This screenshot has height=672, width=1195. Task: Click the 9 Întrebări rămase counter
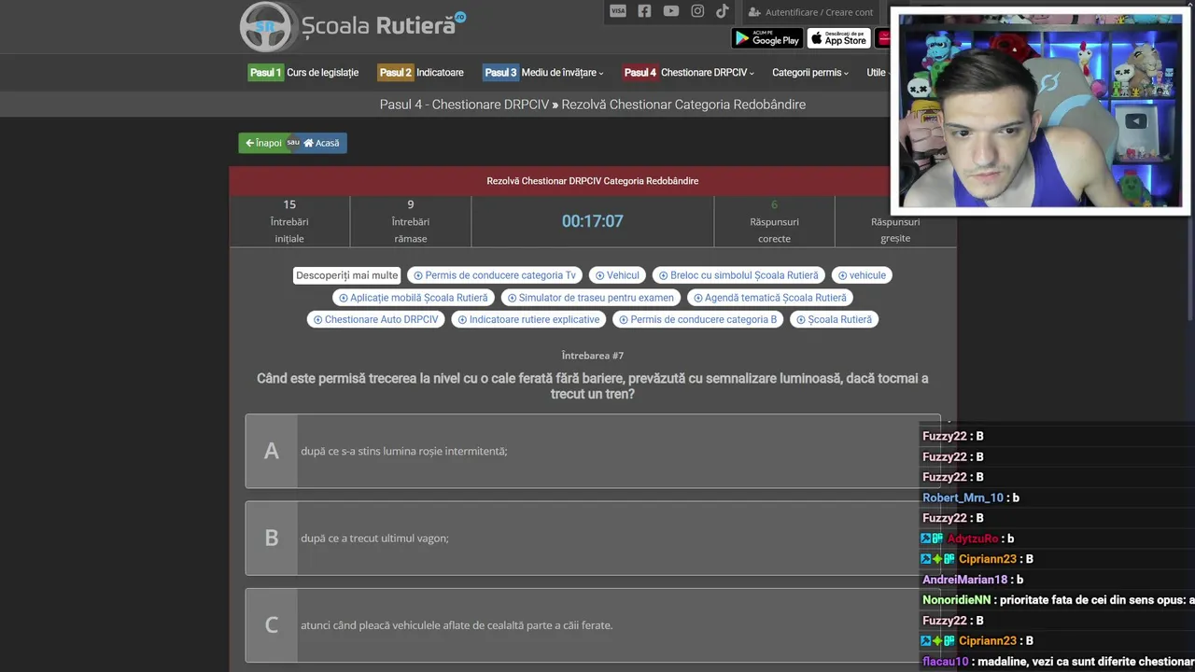pos(411,221)
